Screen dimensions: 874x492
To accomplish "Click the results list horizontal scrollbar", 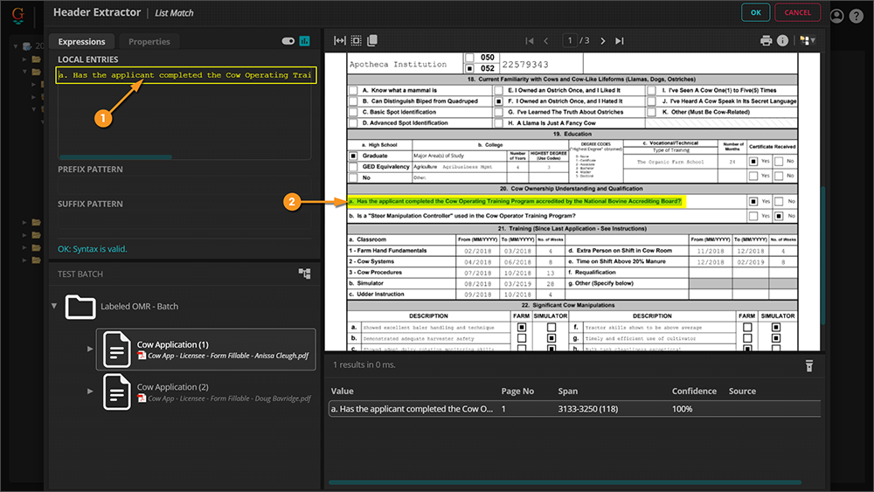I will [x=565, y=482].
